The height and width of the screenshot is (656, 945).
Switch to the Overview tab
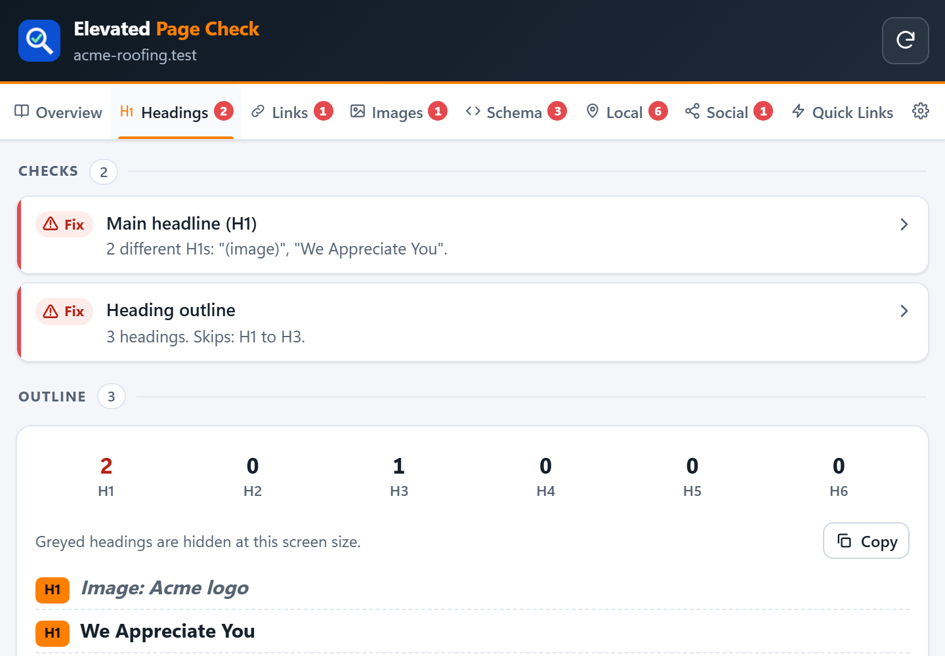coord(58,113)
